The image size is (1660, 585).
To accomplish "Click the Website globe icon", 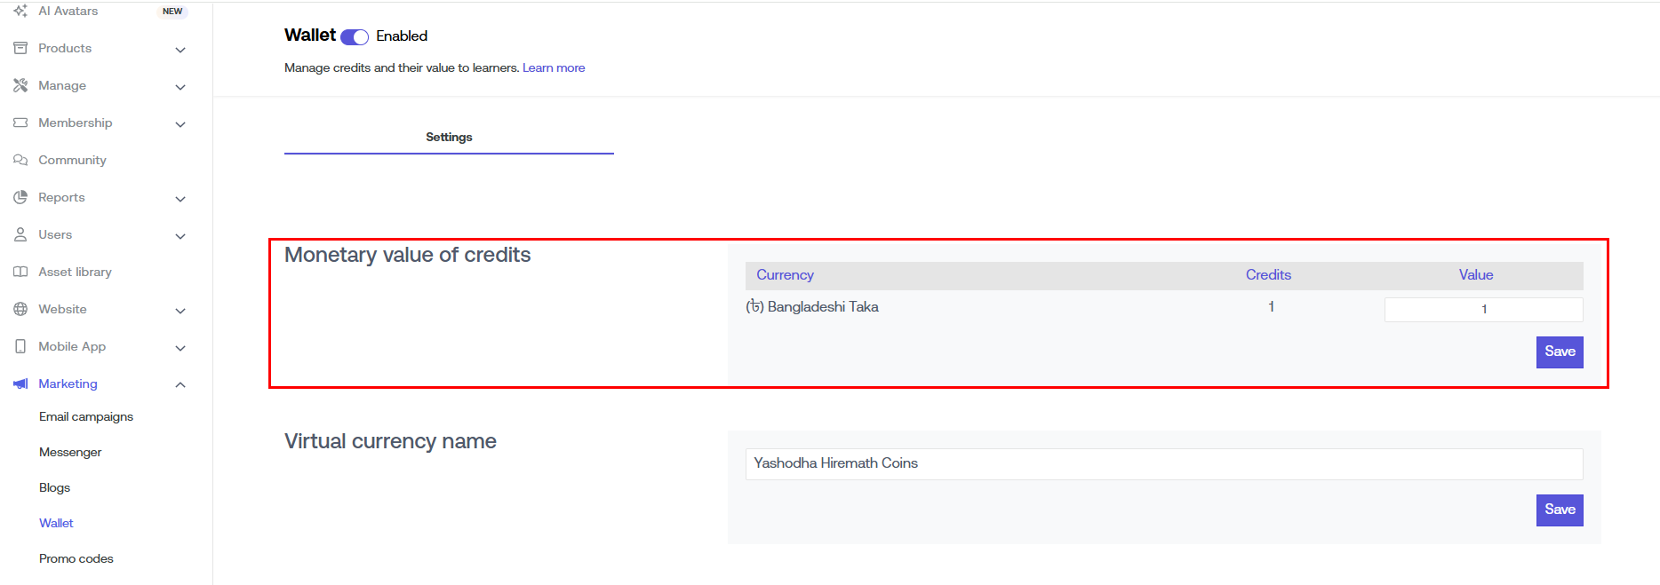I will click(20, 309).
